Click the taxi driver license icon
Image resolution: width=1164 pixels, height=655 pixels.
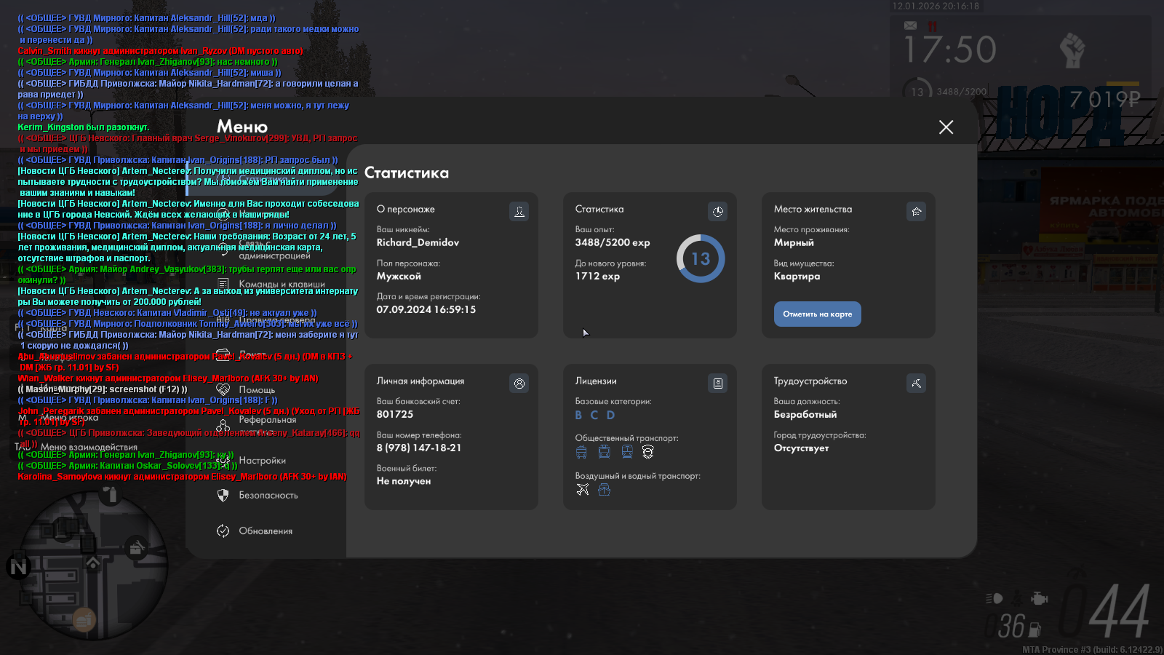point(648,452)
